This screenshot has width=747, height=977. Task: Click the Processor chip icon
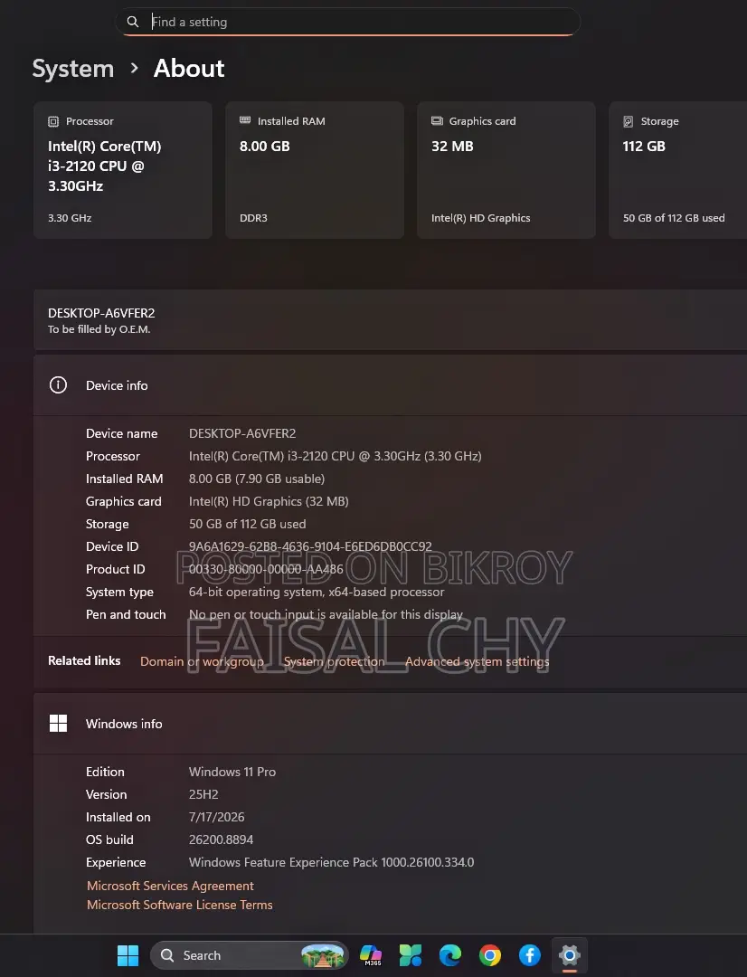point(53,121)
